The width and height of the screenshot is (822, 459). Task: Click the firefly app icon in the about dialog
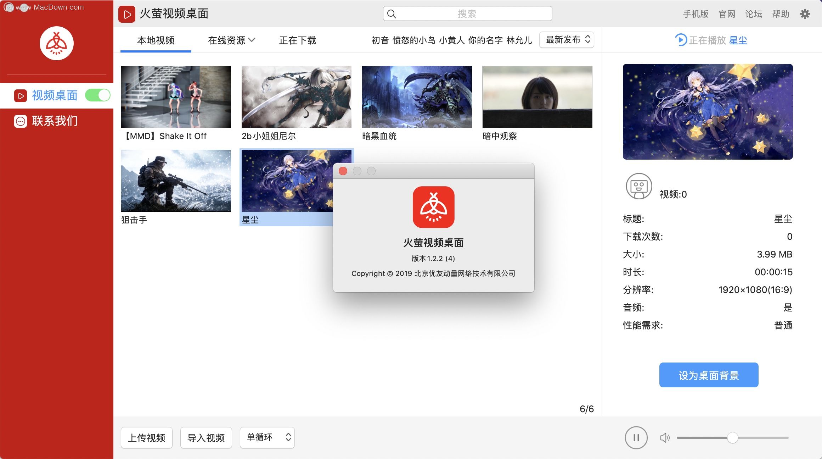pyautogui.click(x=434, y=207)
